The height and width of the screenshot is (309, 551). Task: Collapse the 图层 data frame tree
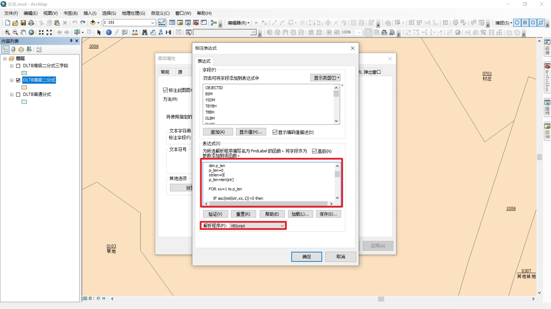pyautogui.click(x=5, y=59)
